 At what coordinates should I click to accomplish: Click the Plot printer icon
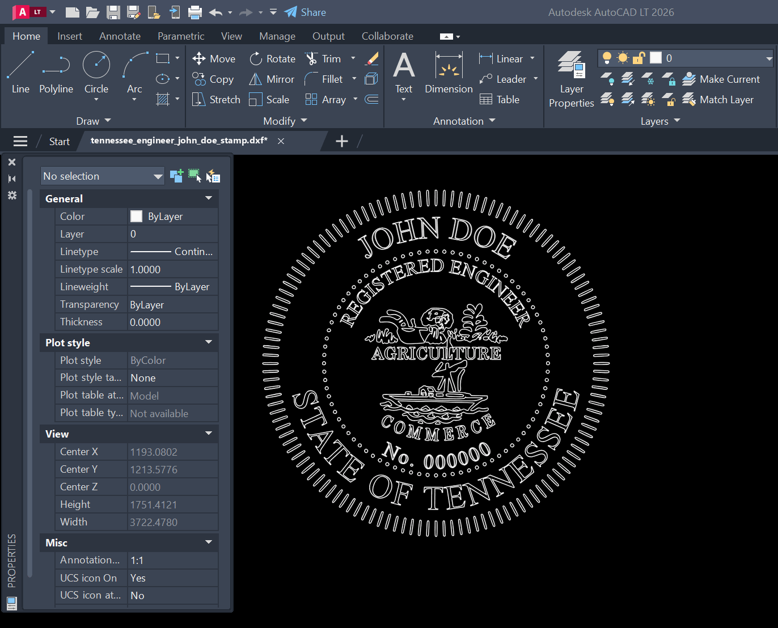[x=195, y=12]
